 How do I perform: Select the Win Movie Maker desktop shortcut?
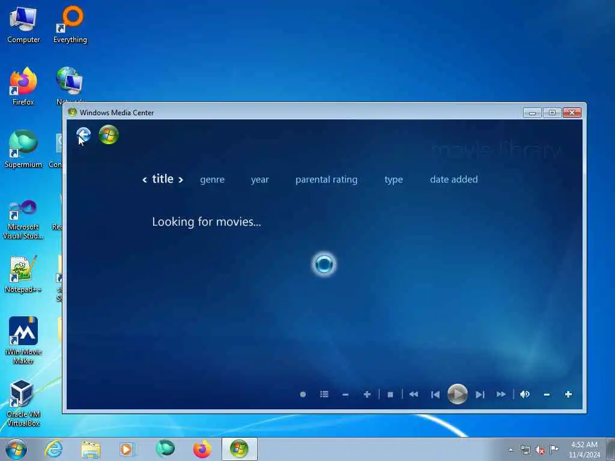[23, 340]
